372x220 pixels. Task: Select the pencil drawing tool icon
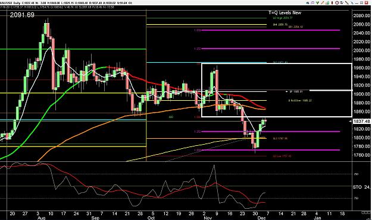point(323,3)
